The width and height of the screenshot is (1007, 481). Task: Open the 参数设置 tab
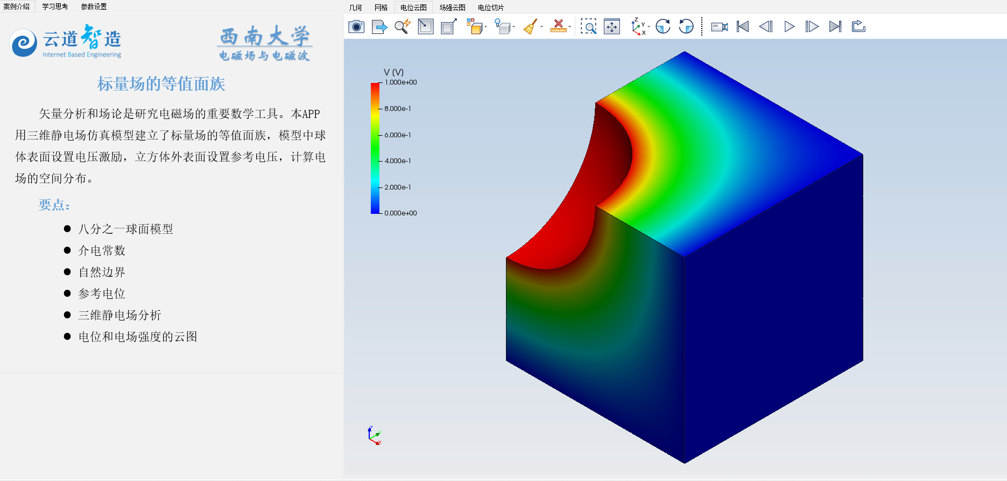[x=94, y=6]
